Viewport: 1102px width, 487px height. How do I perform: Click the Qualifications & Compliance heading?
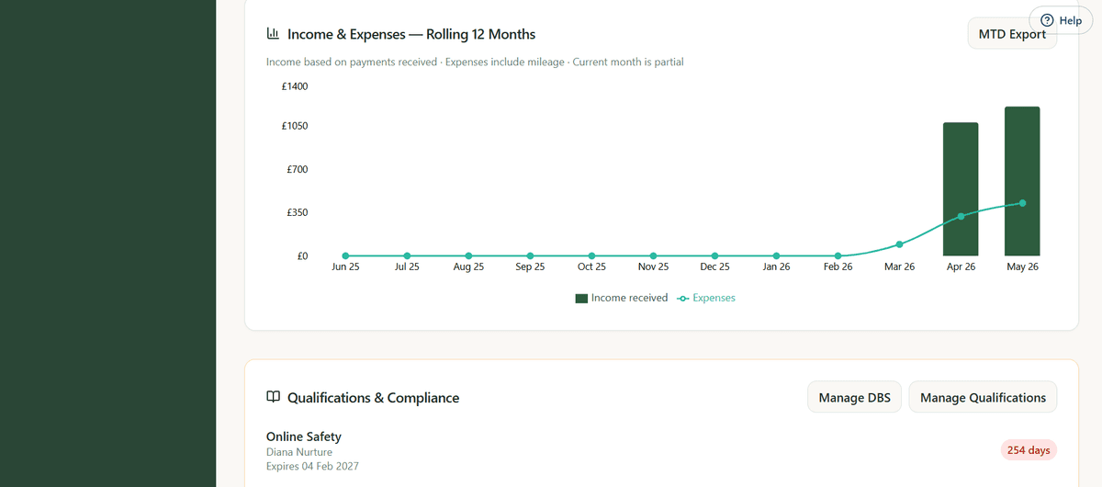[x=373, y=398]
